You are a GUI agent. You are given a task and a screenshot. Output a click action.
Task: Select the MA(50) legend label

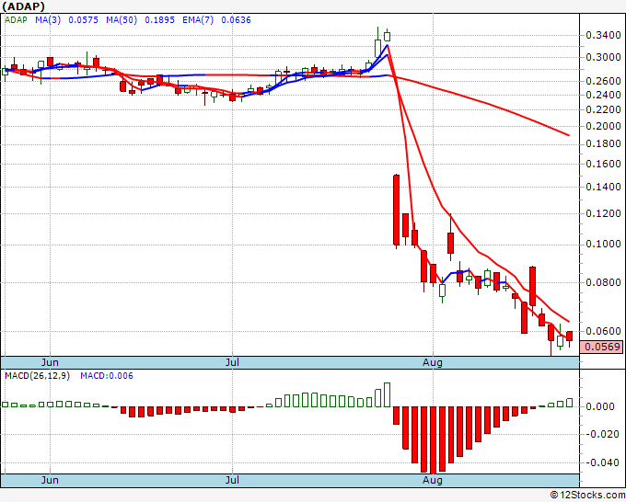coord(122,19)
